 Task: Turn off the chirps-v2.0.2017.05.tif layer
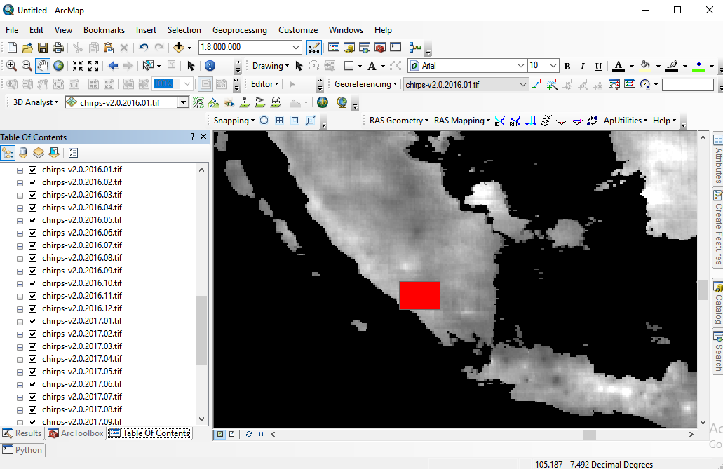32,372
